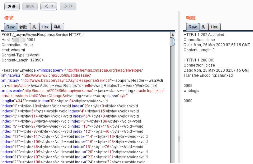
Task: Click the 'weblogic' response output text
Action: pos(191,91)
